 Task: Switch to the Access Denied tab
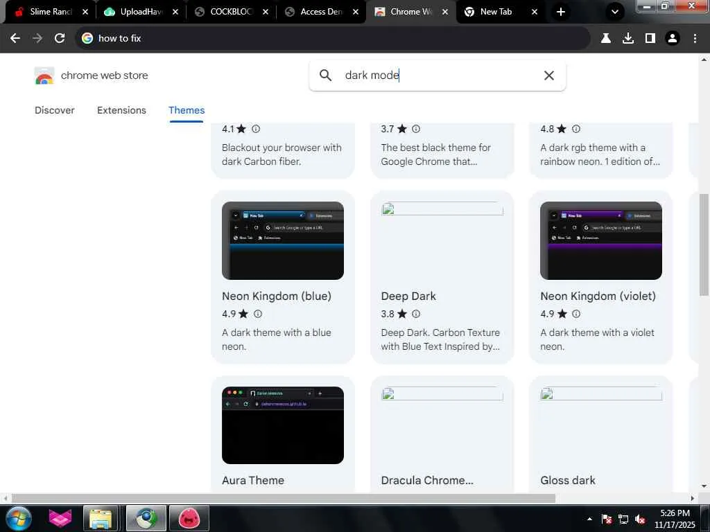(x=321, y=12)
